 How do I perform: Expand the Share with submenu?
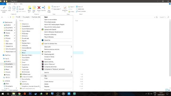pyautogui.click(x=57, y=47)
